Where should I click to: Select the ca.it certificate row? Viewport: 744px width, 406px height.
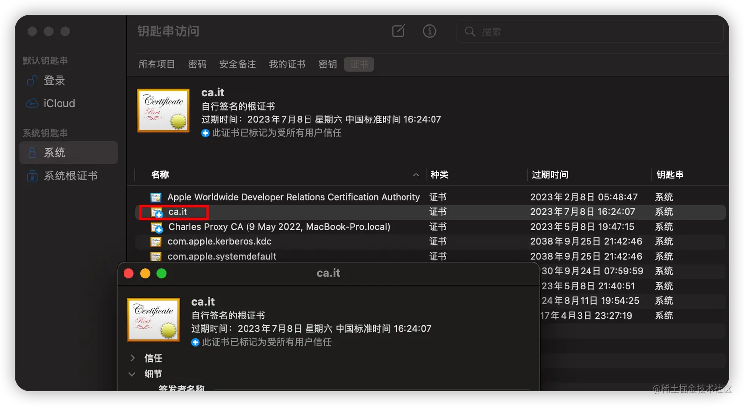(x=431, y=212)
